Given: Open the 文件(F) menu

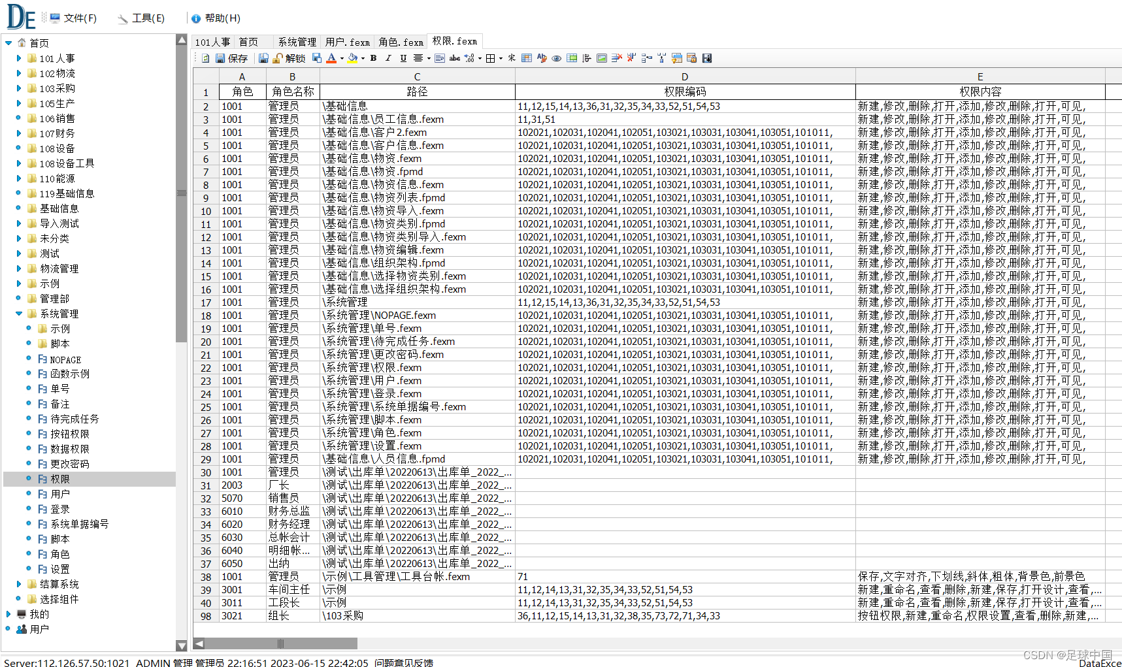Looking at the screenshot, I should (73, 18).
